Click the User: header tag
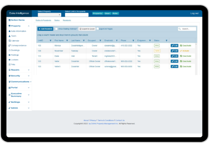 coord(108,13)
